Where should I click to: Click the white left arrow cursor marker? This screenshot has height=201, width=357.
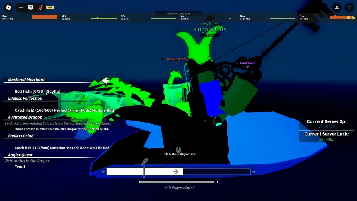click(105, 81)
